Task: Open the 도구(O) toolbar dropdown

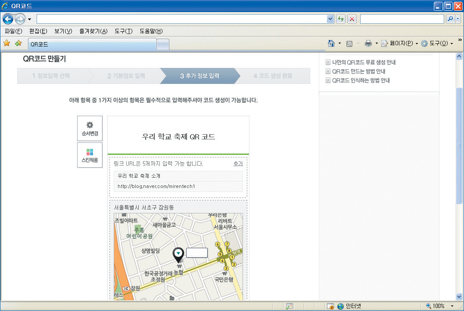Action: [437, 43]
